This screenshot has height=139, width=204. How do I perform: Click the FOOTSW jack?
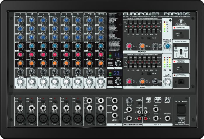pos(115,115)
